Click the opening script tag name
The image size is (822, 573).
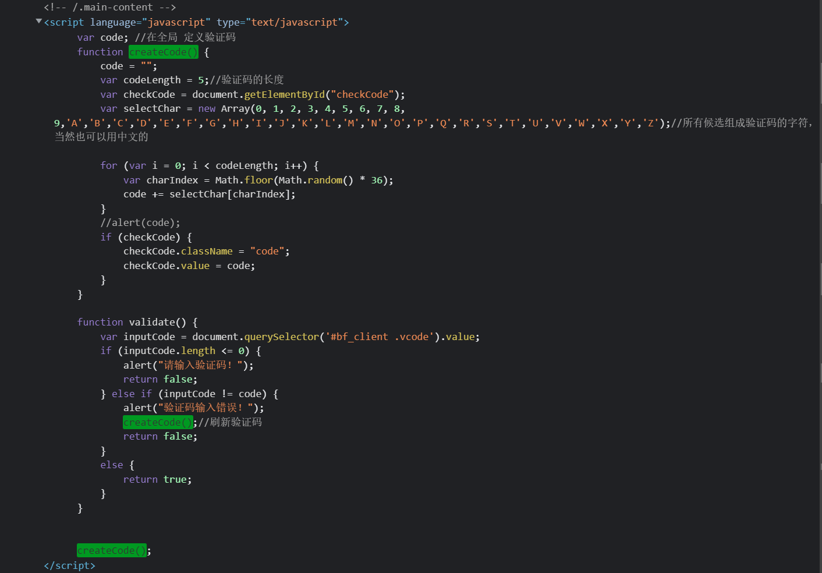coord(66,22)
